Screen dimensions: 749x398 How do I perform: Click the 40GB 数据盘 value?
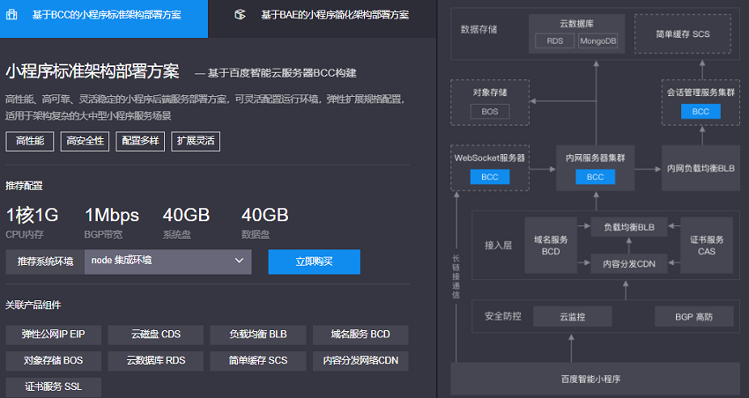(265, 215)
